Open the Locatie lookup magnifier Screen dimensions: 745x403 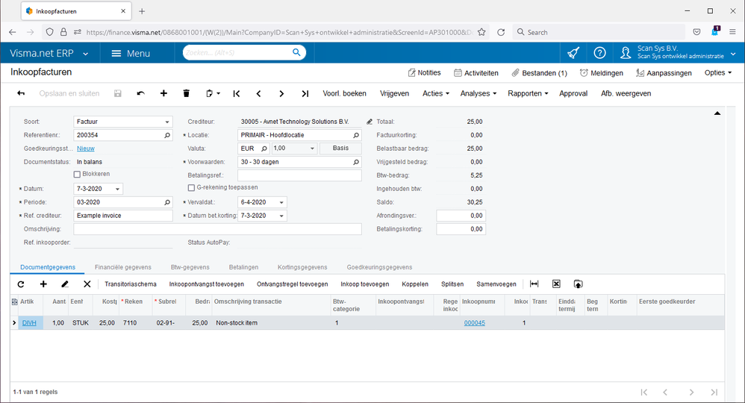(x=356, y=135)
